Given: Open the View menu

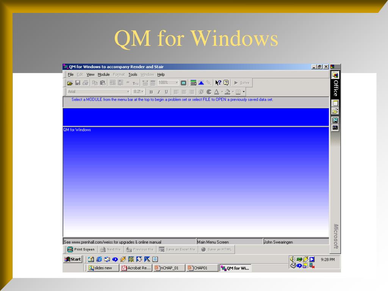Looking at the screenshot, I should coord(90,75).
